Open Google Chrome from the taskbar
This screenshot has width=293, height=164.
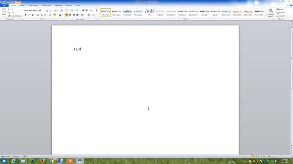coord(52,161)
